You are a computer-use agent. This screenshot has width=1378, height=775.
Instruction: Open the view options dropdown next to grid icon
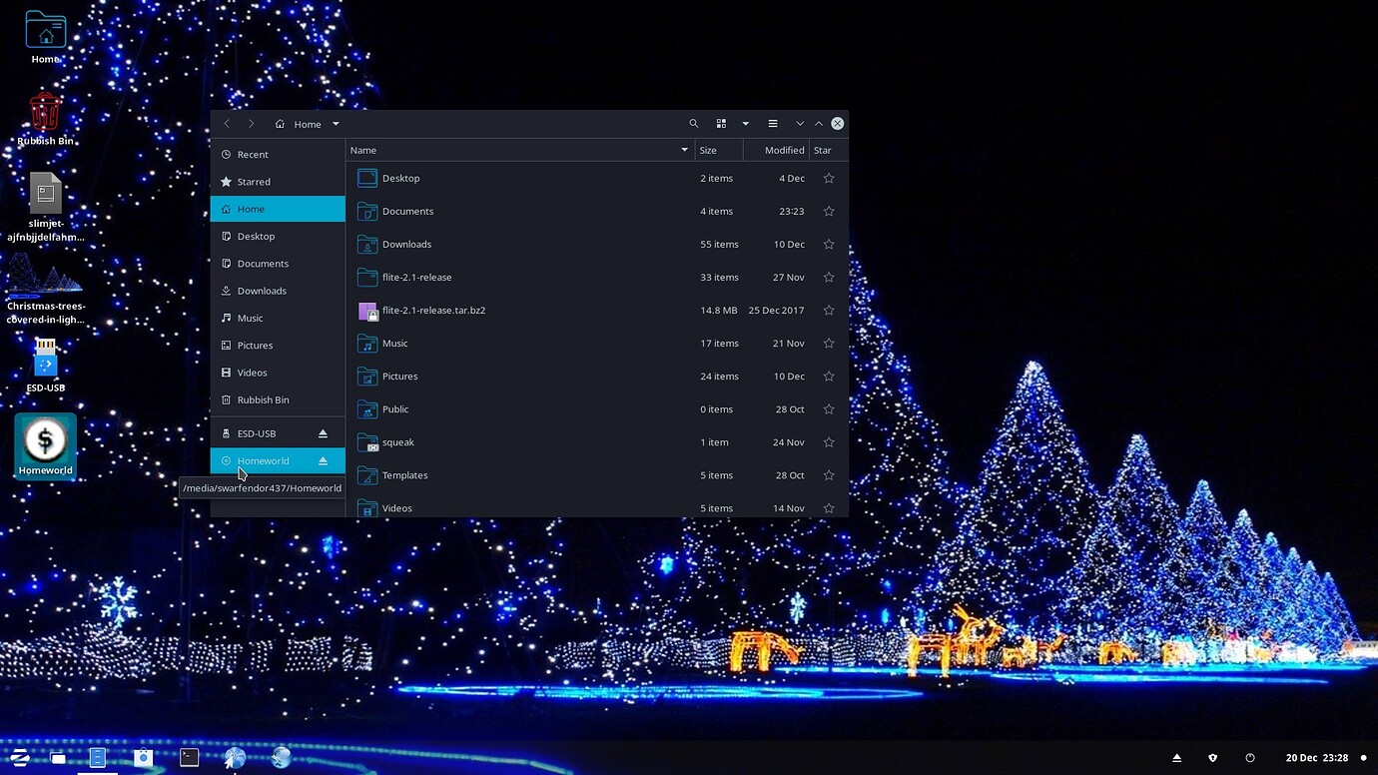point(745,123)
